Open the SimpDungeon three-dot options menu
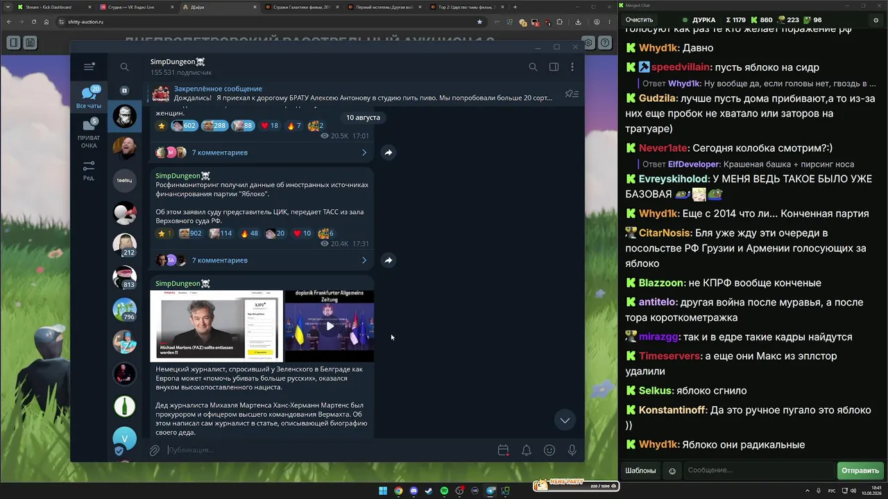The image size is (888, 499). pyautogui.click(x=572, y=67)
